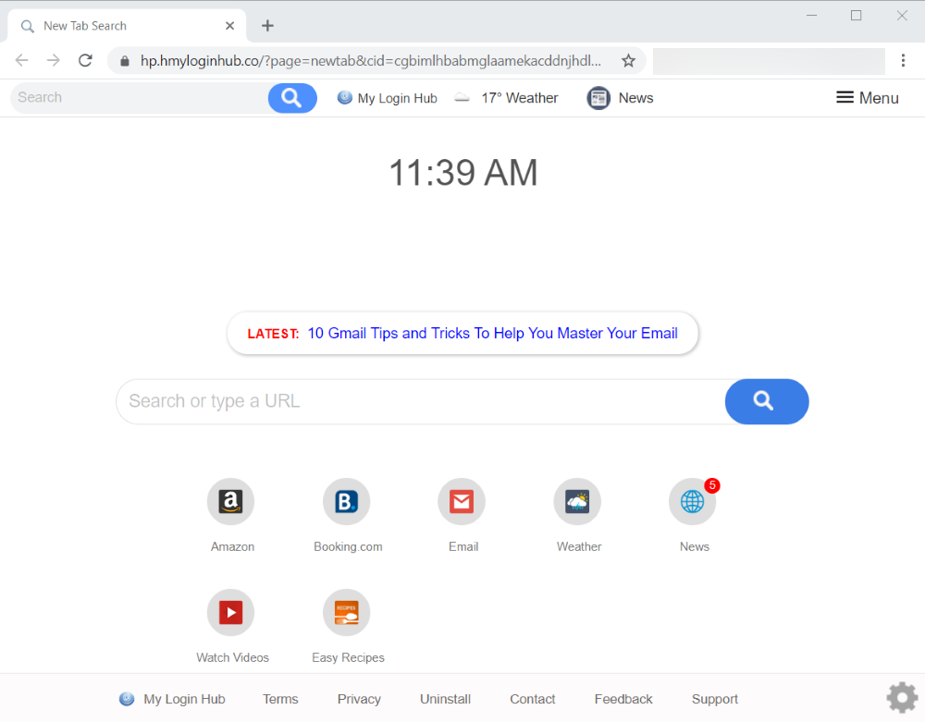925x722 pixels.
Task: Open the Email shortcut icon
Action: (x=462, y=502)
